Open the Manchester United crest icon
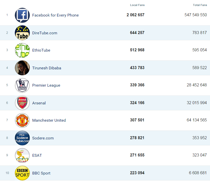 click(22, 120)
